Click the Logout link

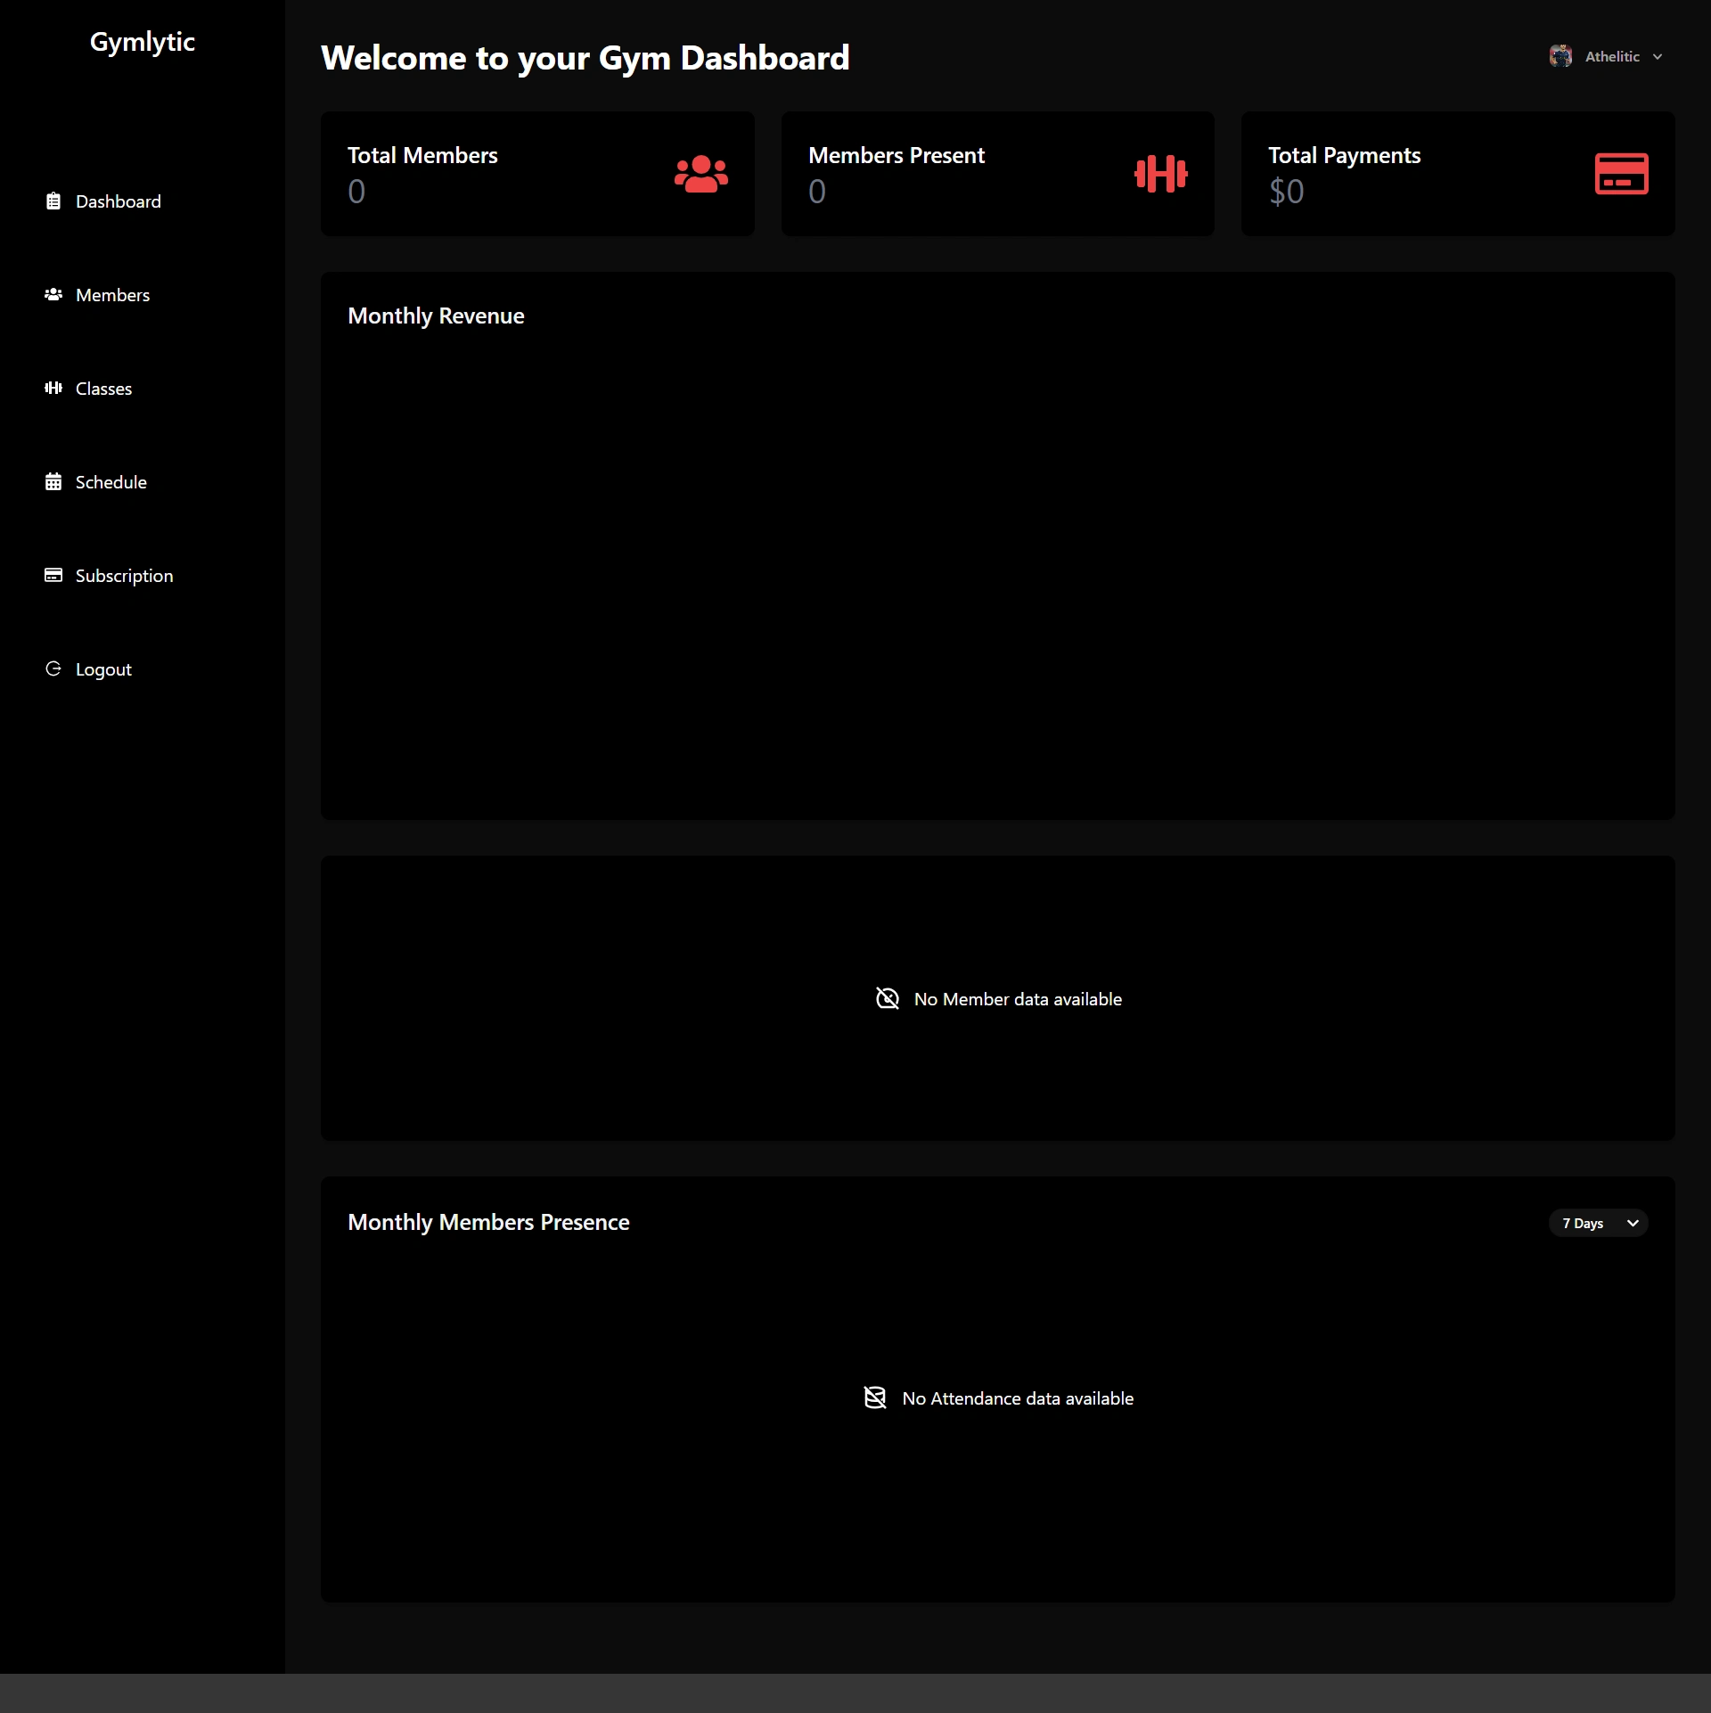[103, 669]
